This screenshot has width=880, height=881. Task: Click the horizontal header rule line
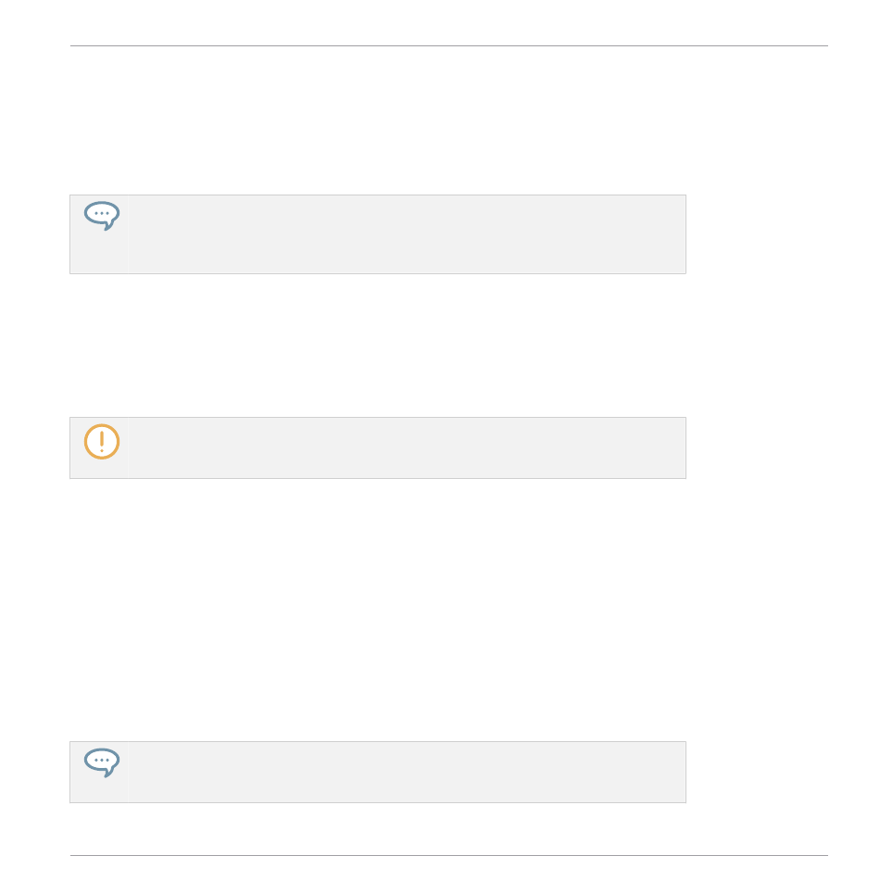449,46
